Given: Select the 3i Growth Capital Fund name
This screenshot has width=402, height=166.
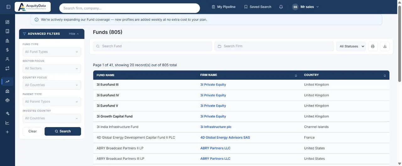Looking at the screenshot, I should click(x=115, y=116).
